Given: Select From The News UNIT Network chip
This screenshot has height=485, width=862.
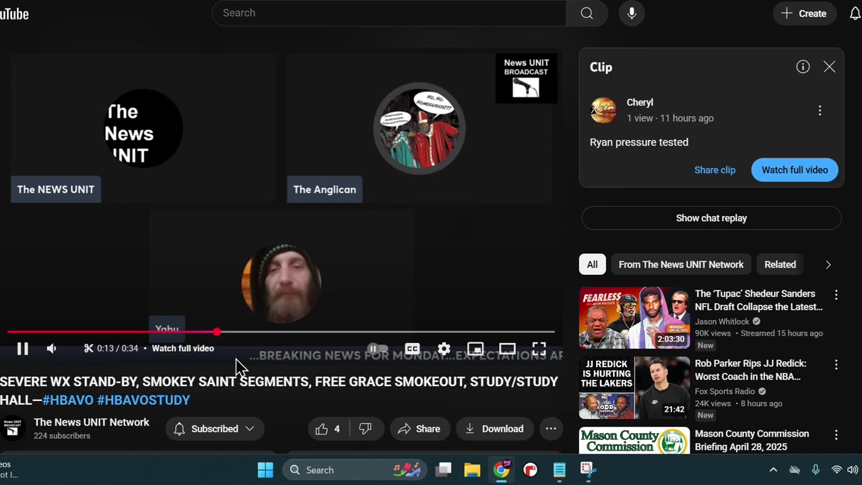Looking at the screenshot, I should 681,265.
